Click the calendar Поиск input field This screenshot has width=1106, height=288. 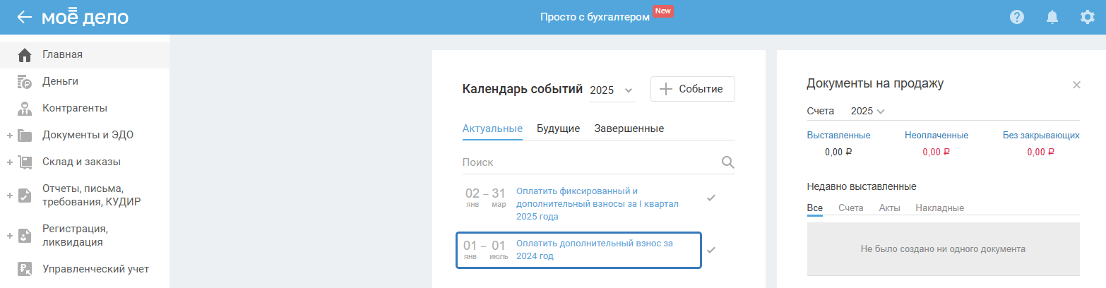pyautogui.click(x=586, y=162)
